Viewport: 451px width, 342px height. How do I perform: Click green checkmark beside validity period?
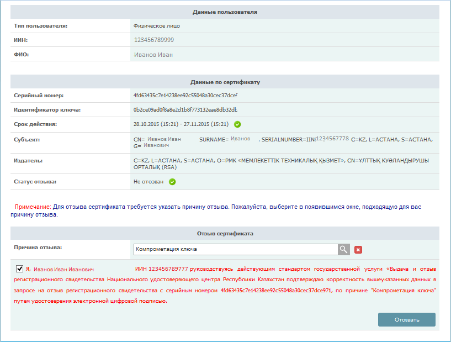(x=237, y=124)
